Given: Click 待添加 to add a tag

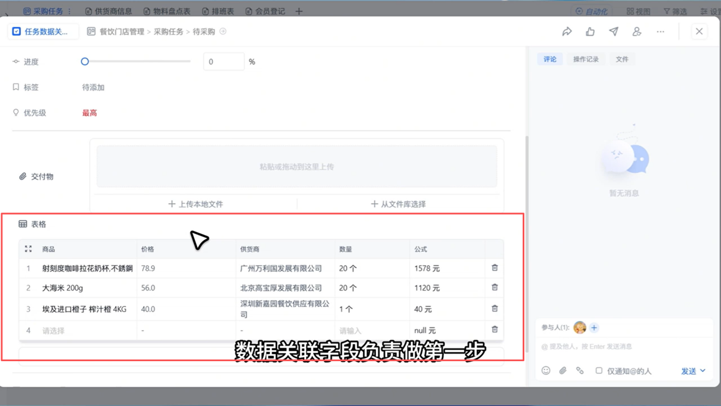Looking at the screenshot, I should click(93, 87).
